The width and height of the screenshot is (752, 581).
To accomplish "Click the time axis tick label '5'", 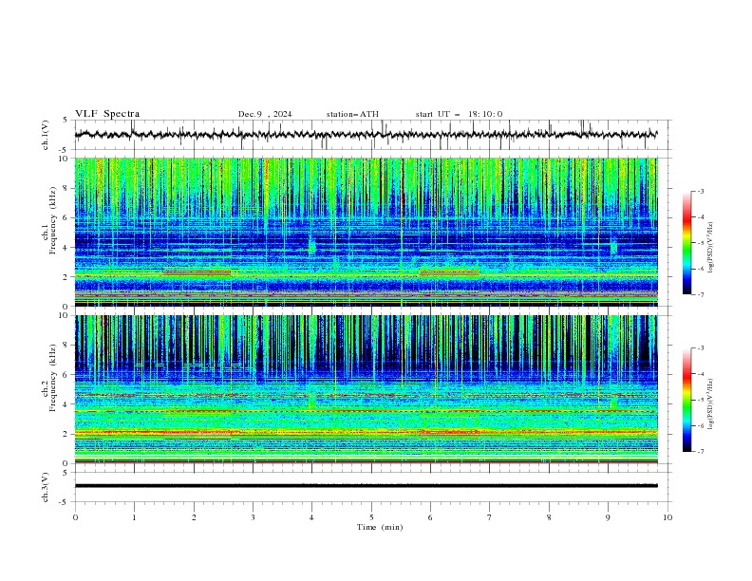I will point(371,517).
